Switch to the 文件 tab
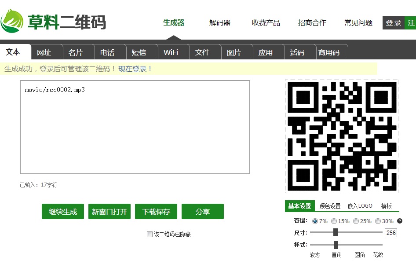The image size is (416, 264). (x=205, y=52)
